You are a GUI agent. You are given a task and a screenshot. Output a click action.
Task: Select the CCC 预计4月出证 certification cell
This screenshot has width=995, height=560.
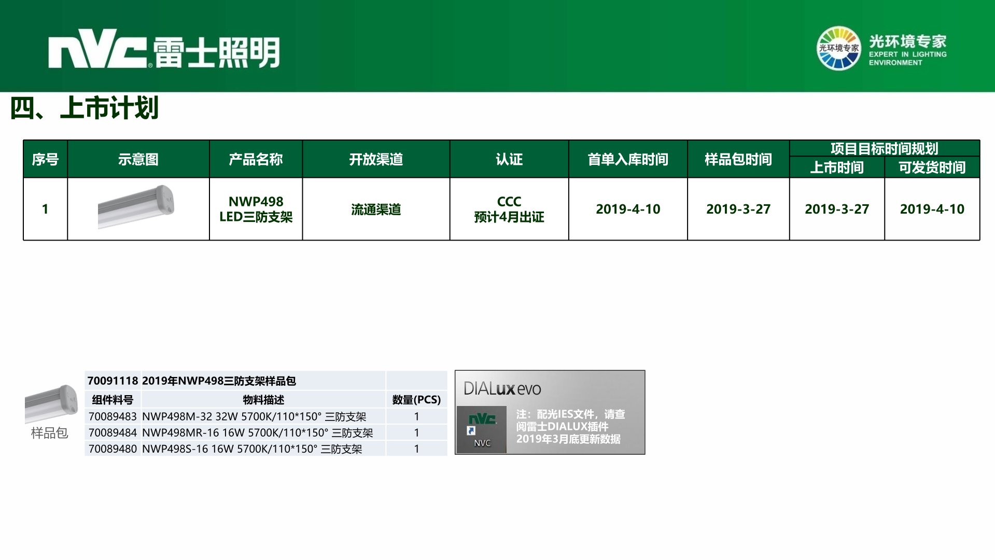pos(509,209)
